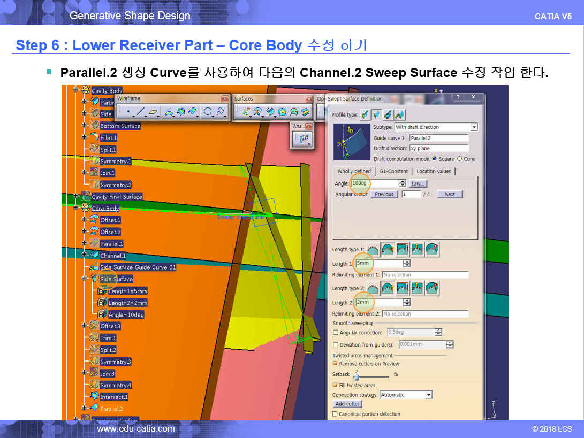The height and width of the screenshot is (438, 584).
Task: Open the Connection strategy dropdown
Action: coord(428,395)
